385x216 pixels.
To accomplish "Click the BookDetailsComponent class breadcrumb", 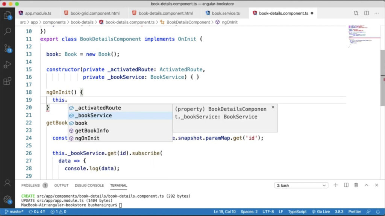I will (x=185, y=22).
